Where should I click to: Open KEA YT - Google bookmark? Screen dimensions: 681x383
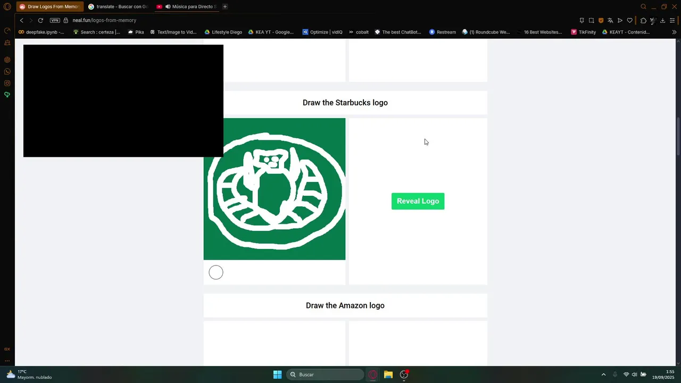tap(271, 32)
